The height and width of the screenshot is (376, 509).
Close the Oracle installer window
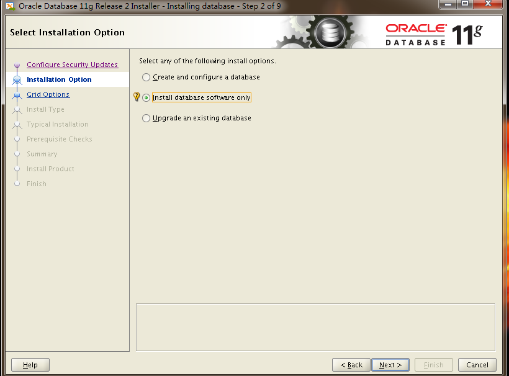[488, 4]
